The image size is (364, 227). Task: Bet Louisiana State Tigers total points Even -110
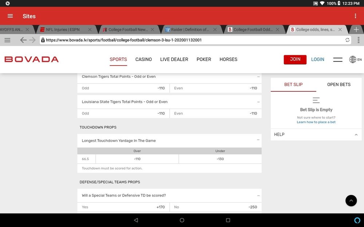215,113
